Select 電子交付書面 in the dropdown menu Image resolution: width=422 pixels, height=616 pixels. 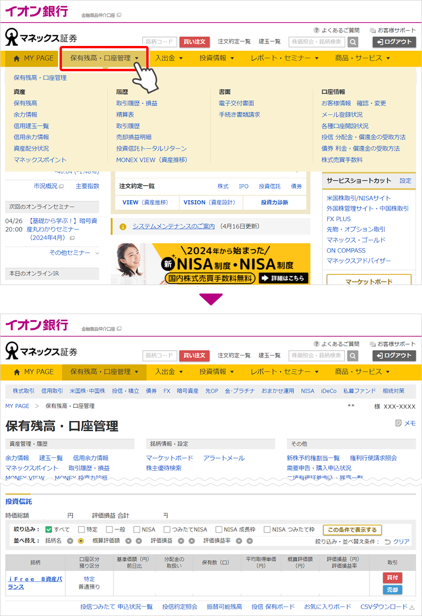[236, 103]
